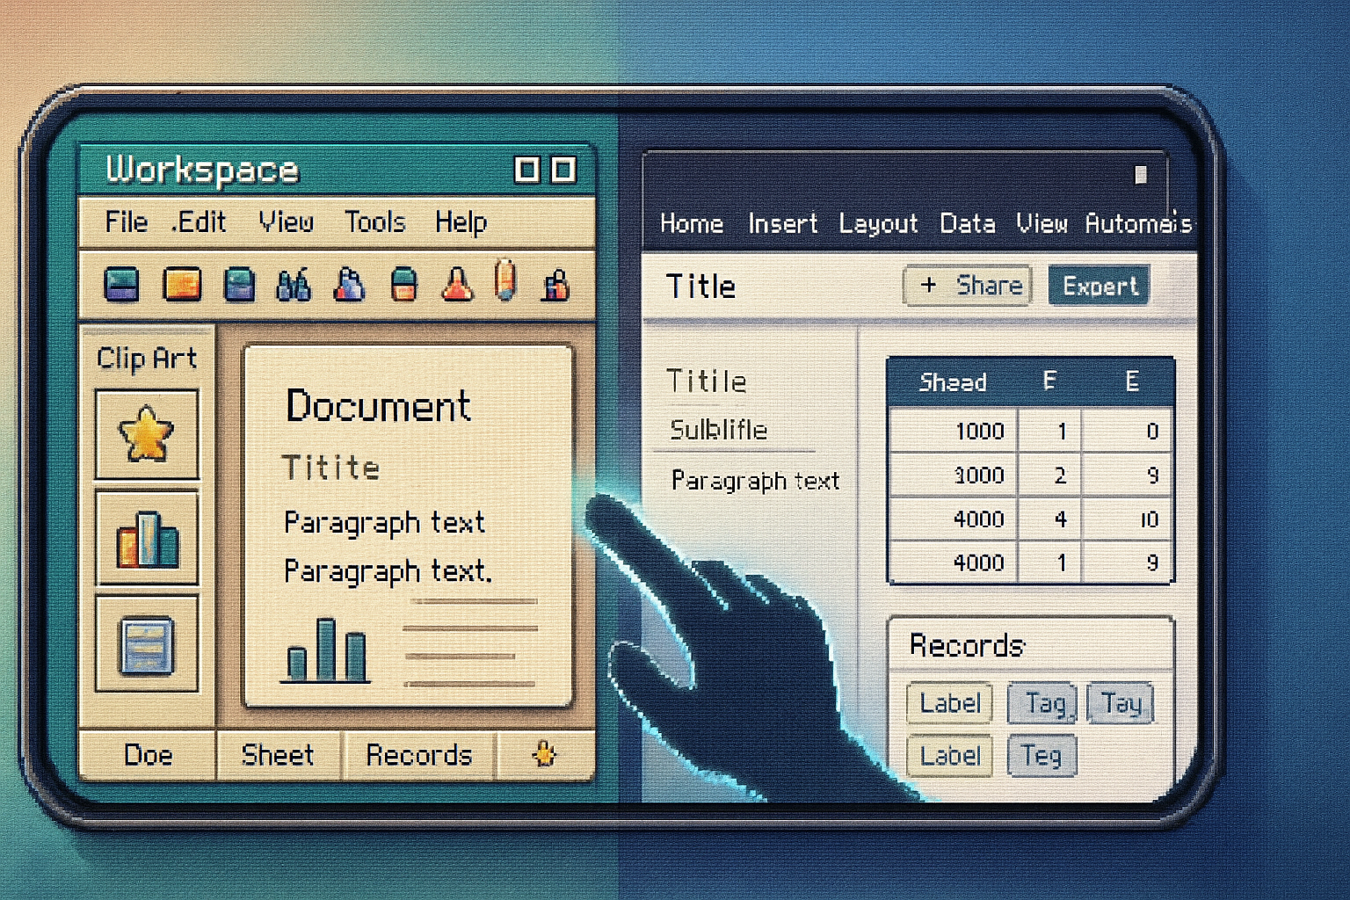1350x900 pixels.
Task: Toggle the second Label option in Records
Action: [948, 756]
